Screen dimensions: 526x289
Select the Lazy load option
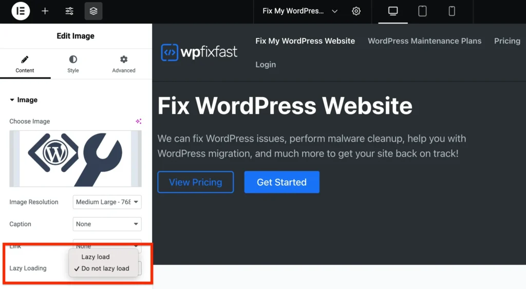click(96, 257)
